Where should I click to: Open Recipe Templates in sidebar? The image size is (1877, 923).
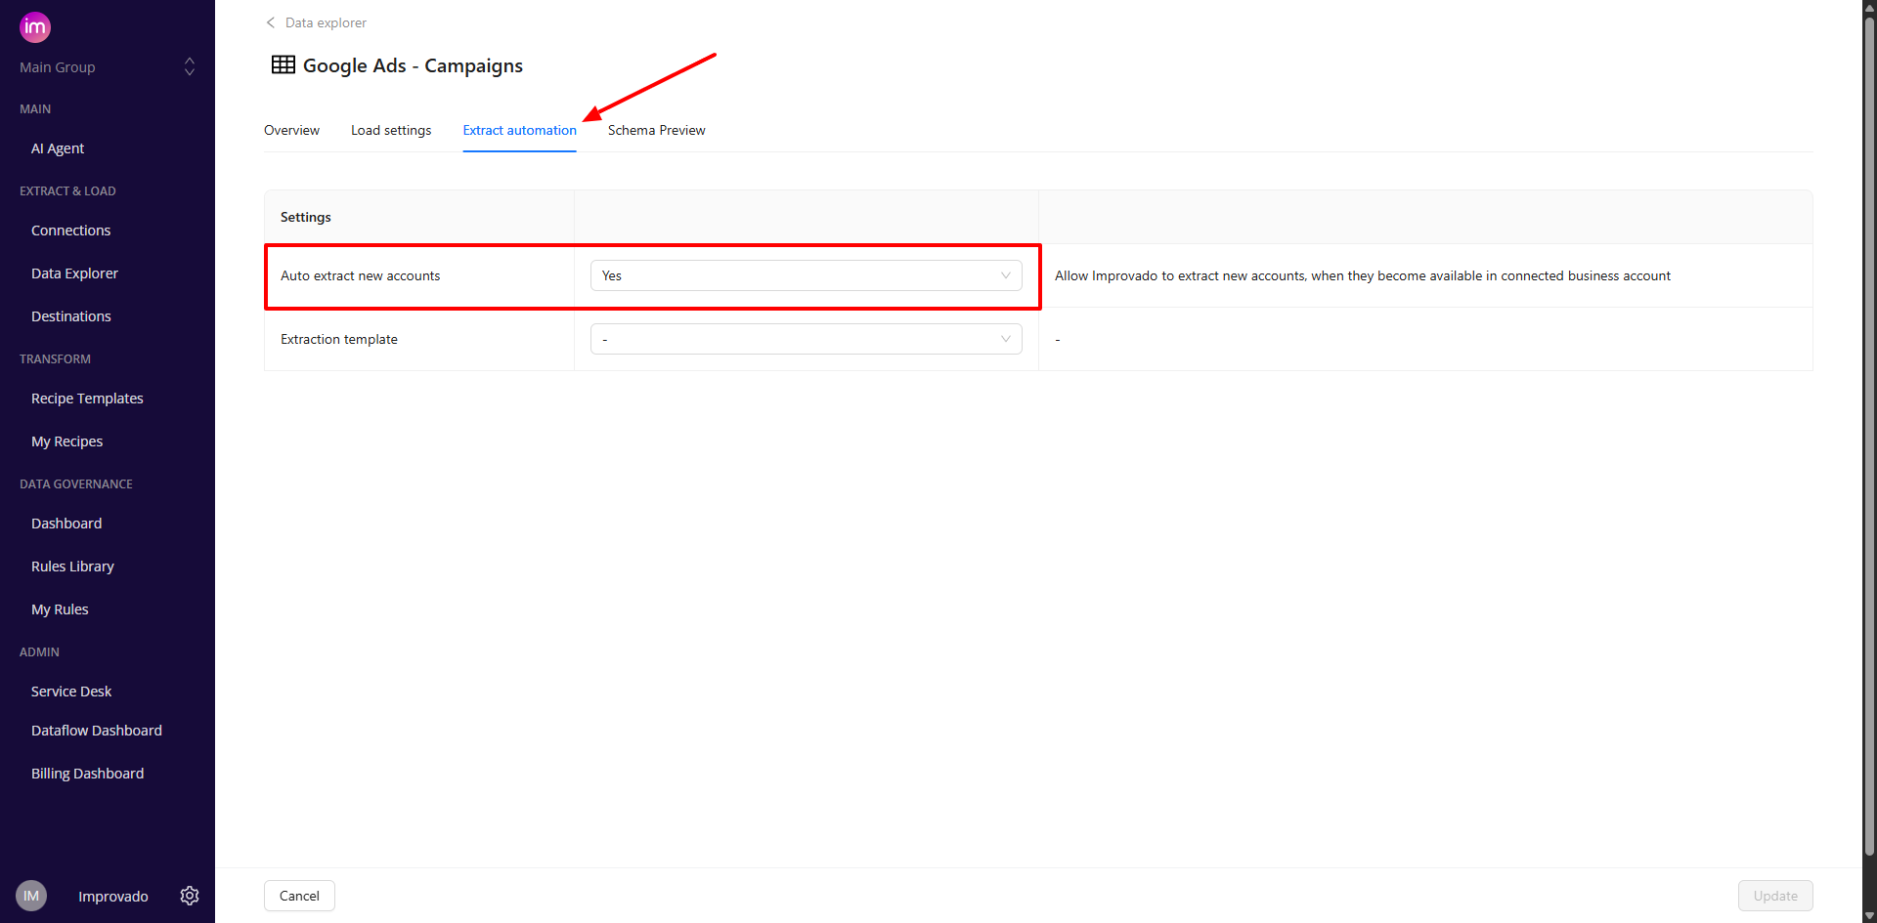coord(88,399)
